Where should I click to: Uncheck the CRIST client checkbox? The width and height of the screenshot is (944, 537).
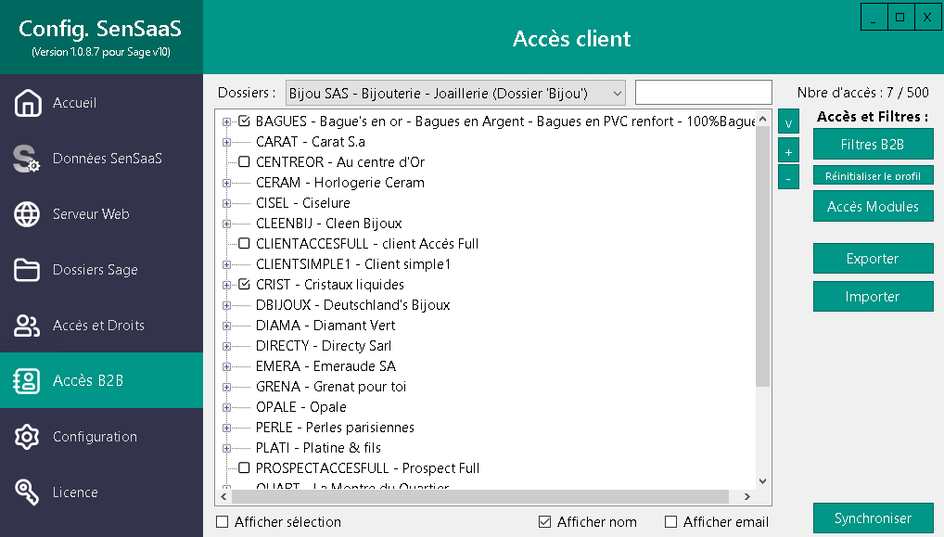point(244,284)
